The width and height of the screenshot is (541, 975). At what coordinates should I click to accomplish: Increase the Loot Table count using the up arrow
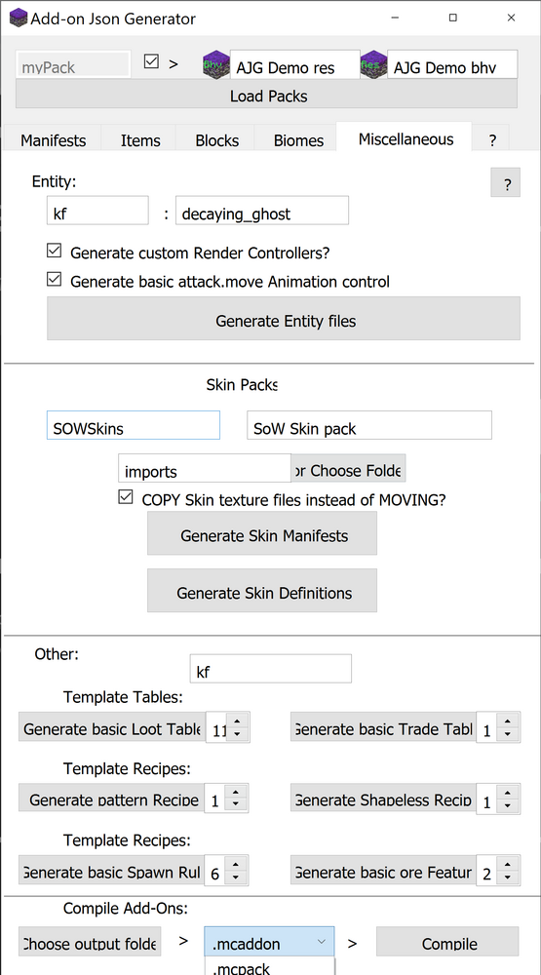tap(237, 721)
